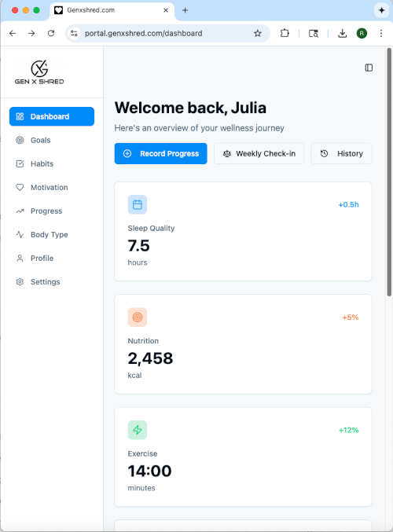Click the Exercise card label
Viewport: 393px width, 532px height.
pos(142,453)
